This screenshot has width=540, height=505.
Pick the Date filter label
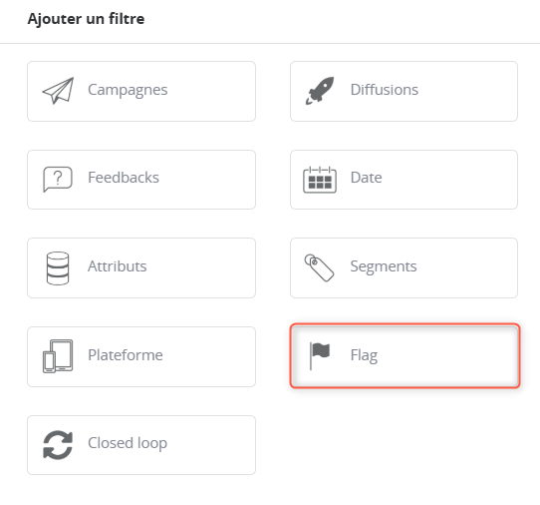(366, 178)
